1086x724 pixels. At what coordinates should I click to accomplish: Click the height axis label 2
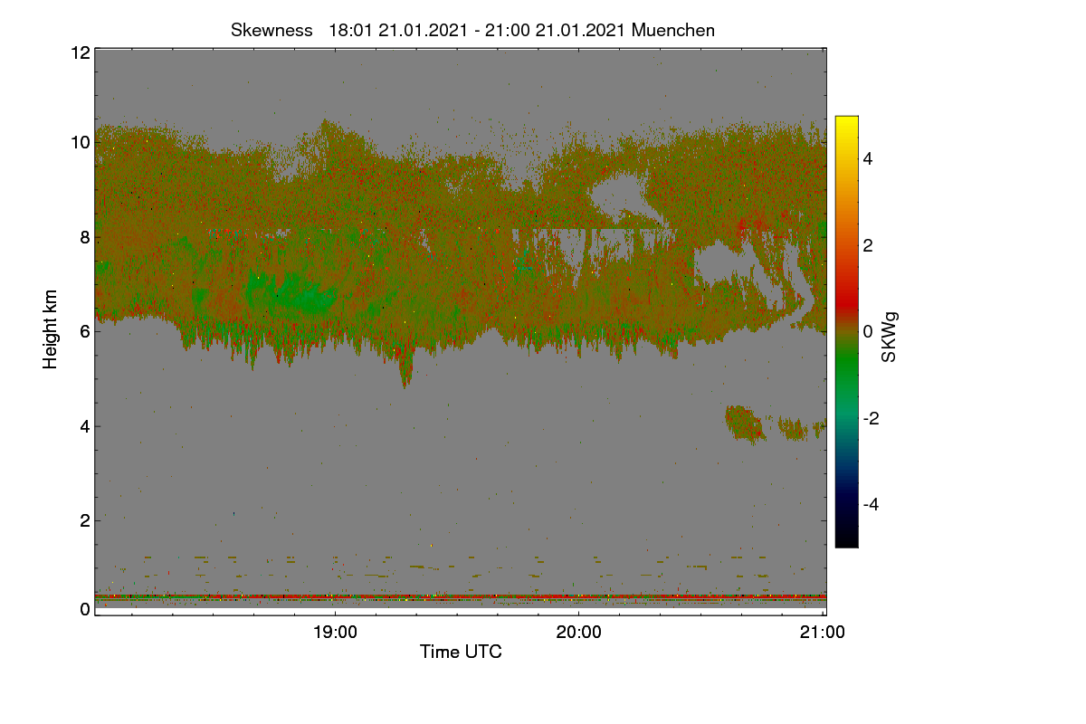(84, 520)
